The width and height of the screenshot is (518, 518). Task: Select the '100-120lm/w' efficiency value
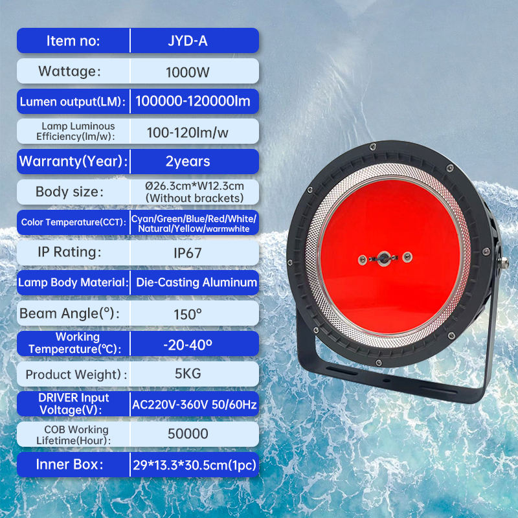(188, 133)
